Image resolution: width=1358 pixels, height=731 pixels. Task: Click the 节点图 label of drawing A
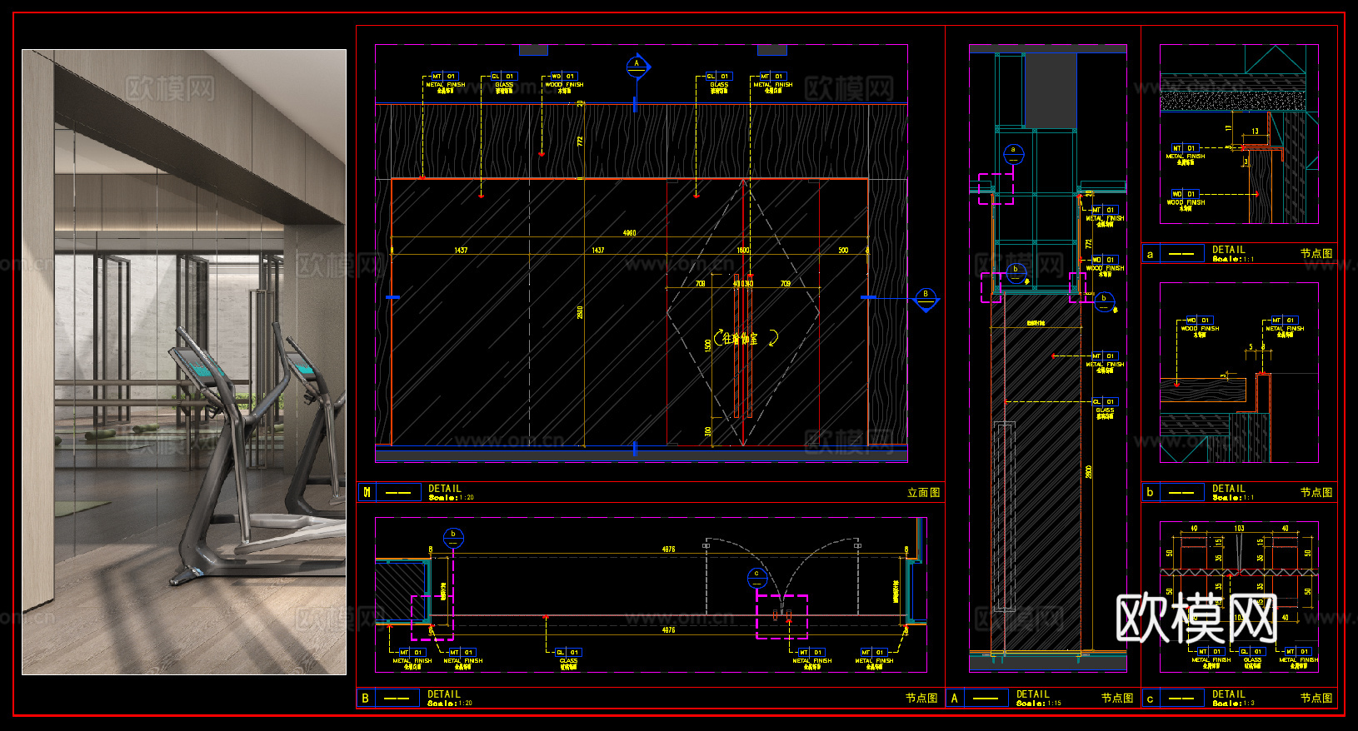coord(1117,698)
